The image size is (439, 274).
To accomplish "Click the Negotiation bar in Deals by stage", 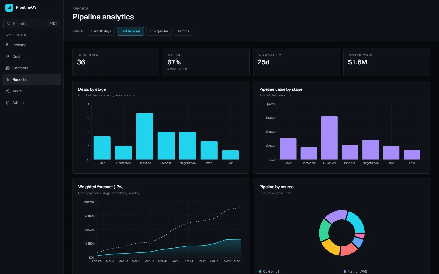I will (x=188, y=146).
